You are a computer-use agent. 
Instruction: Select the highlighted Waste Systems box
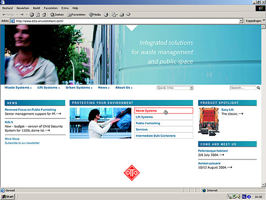tap(164, 111)
